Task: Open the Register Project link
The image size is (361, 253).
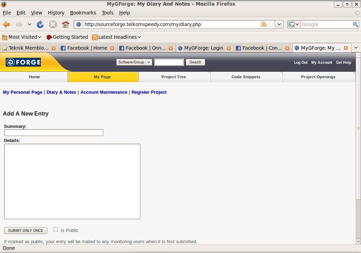Action: point(149,92)
